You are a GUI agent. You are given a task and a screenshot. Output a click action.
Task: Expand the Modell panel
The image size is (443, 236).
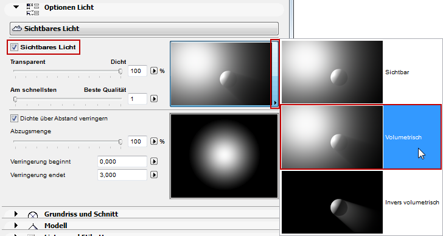pos(16,226)
